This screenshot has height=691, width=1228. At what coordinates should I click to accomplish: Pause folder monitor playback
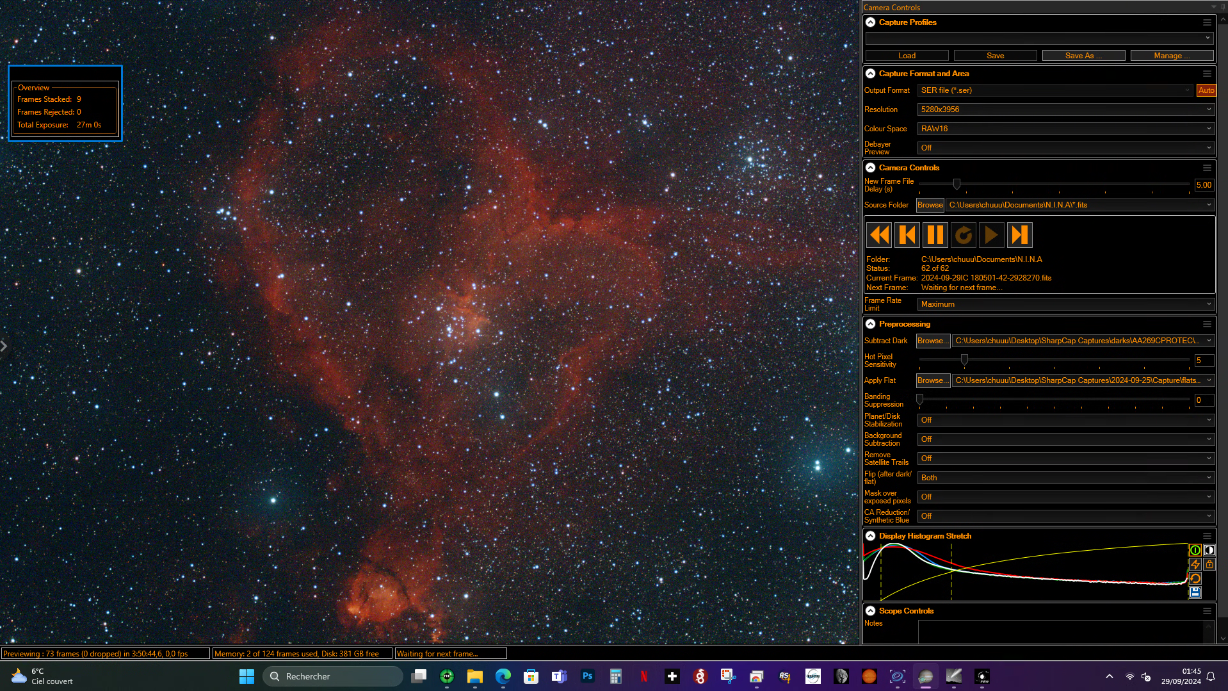pyautogui.click(x=935, y=235)
